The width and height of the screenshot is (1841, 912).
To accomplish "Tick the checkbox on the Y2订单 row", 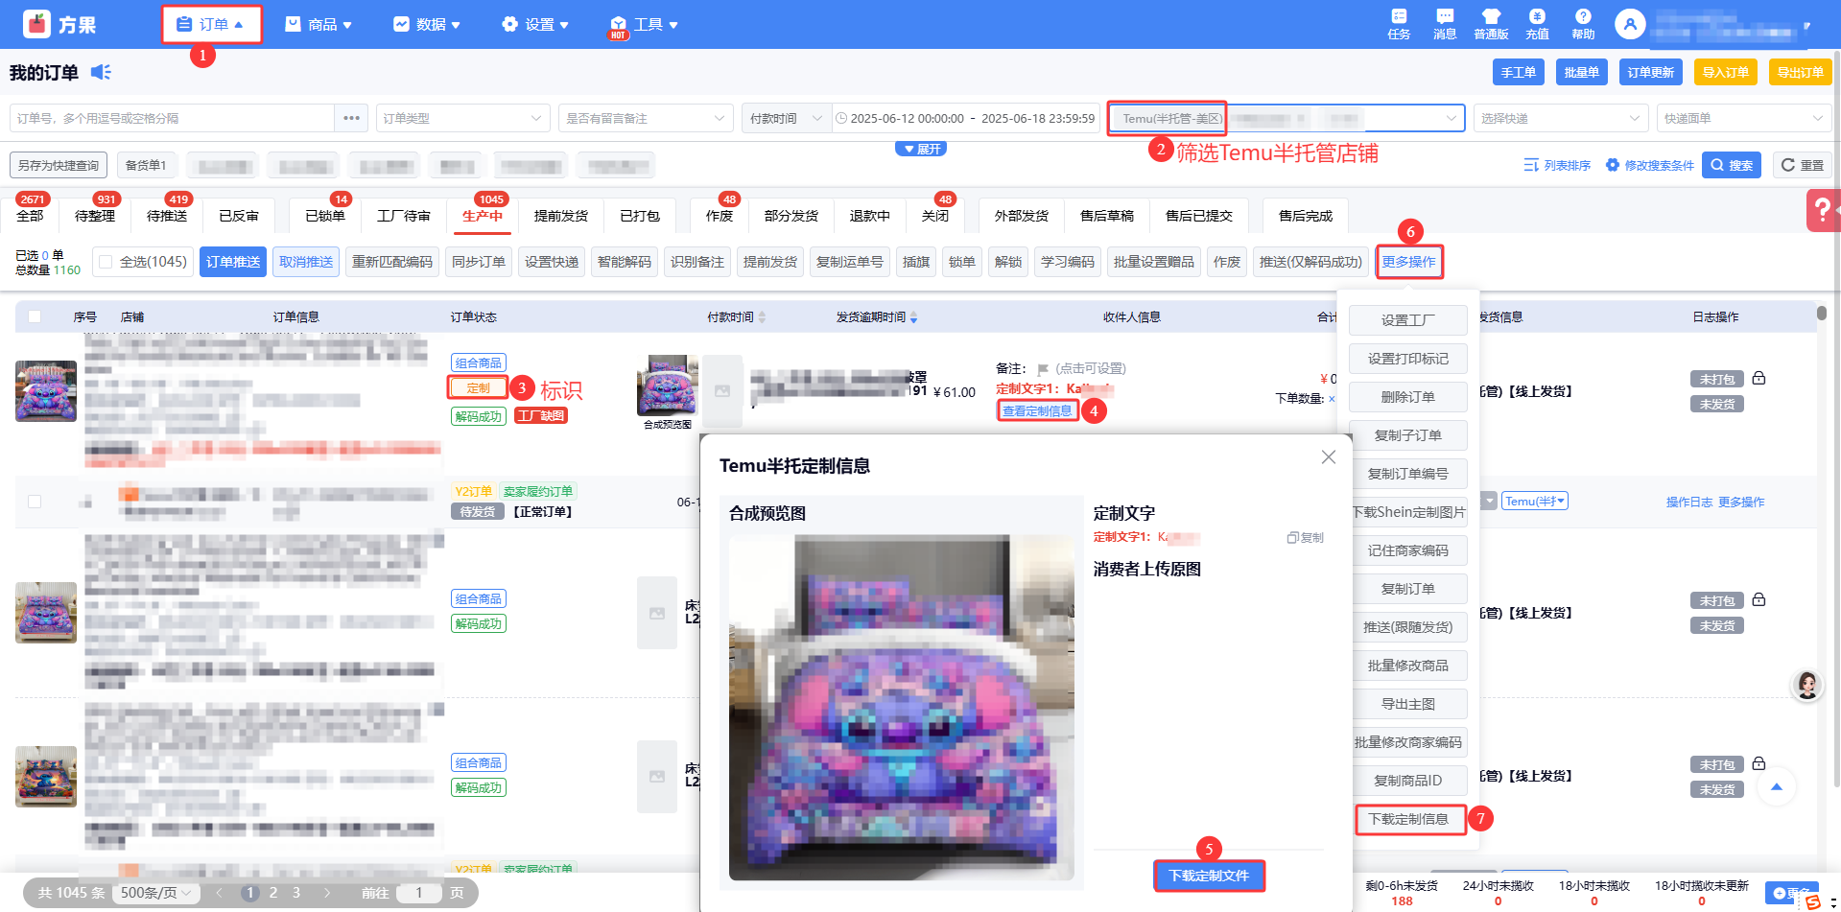I will point(35,502).
